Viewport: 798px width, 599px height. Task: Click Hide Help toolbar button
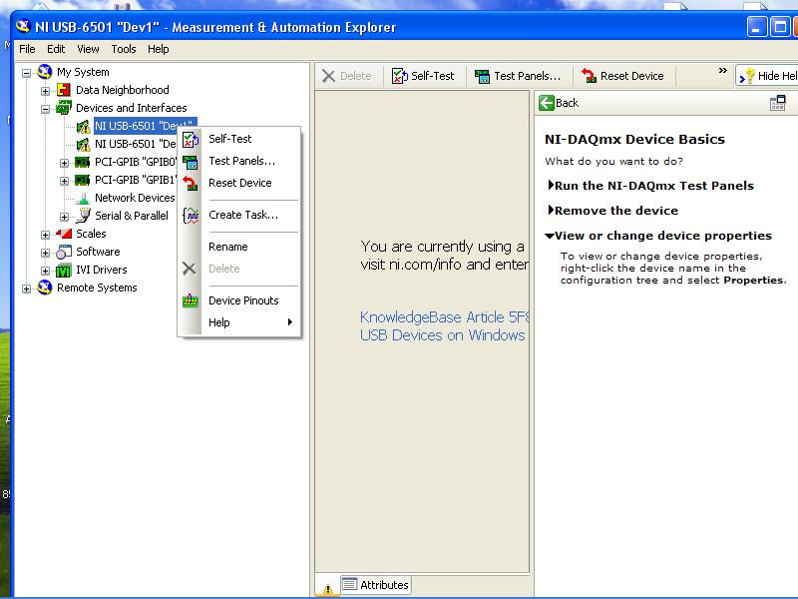pos(767,76)
